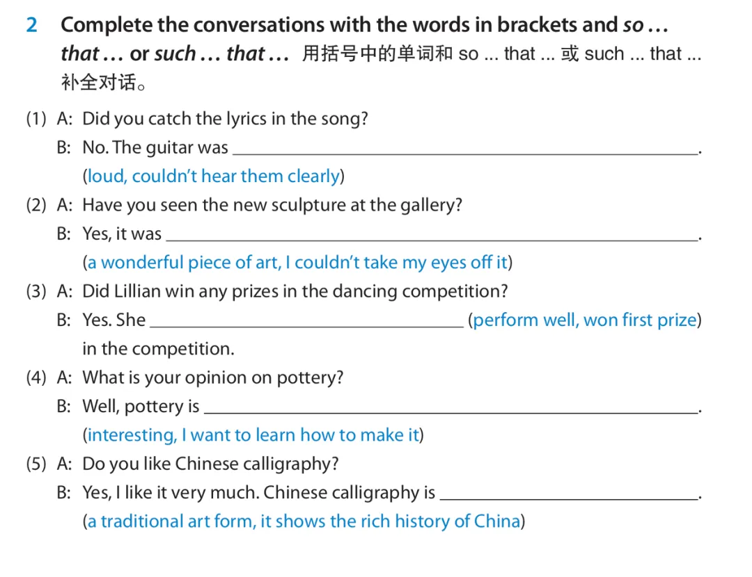Click question "Do you like Chinese calligraphy?"
Screen dimensions: 752x577
click(x=210, y=464)
